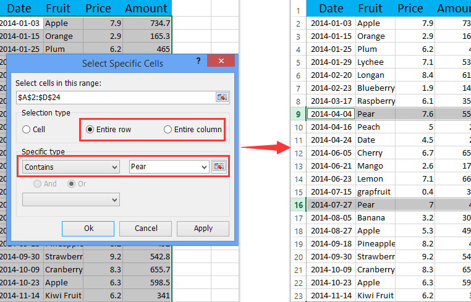Click the Kiwi Fruit cell in right sheet

(x=375, y=296)
